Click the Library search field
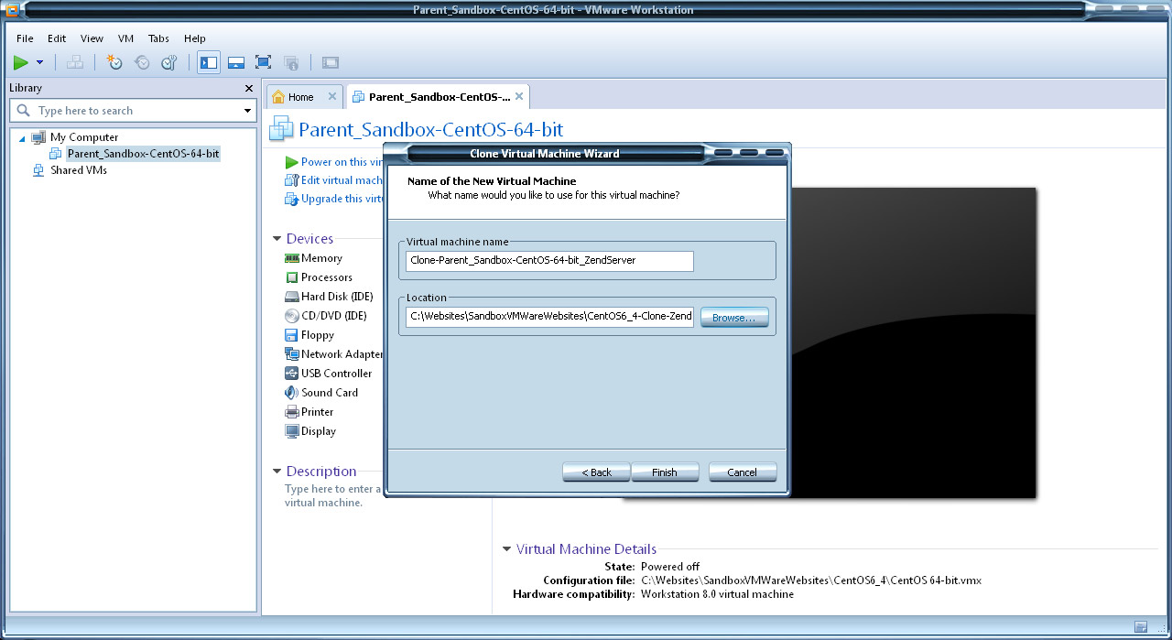This screenshot has height=640, width=1172. (133, 111)
